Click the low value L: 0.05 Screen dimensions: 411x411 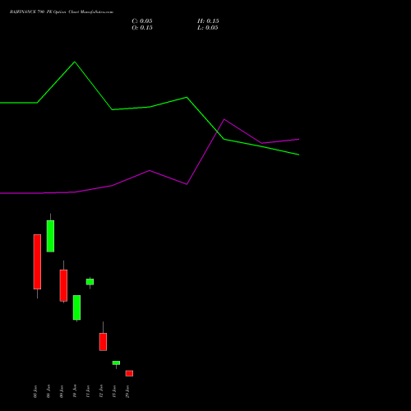(x=208, y=28)
